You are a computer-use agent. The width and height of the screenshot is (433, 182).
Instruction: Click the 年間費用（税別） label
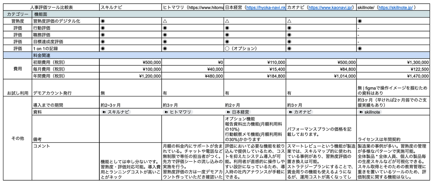[x=66, y=76]
